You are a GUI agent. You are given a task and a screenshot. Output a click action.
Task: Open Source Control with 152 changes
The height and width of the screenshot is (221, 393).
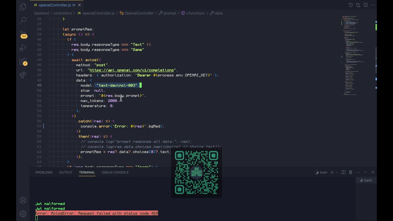coord(23,34)
